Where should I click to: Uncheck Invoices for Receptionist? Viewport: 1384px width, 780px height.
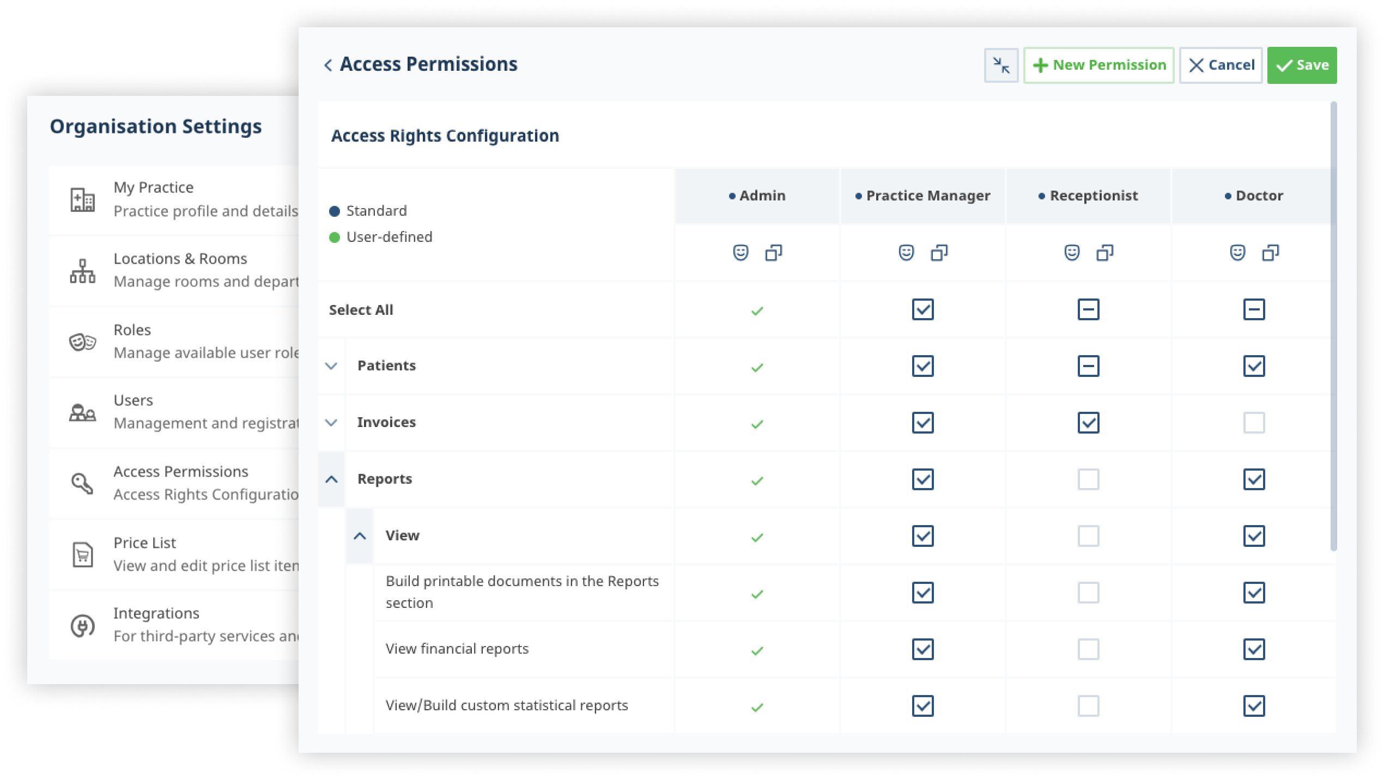click(1088, 423)
